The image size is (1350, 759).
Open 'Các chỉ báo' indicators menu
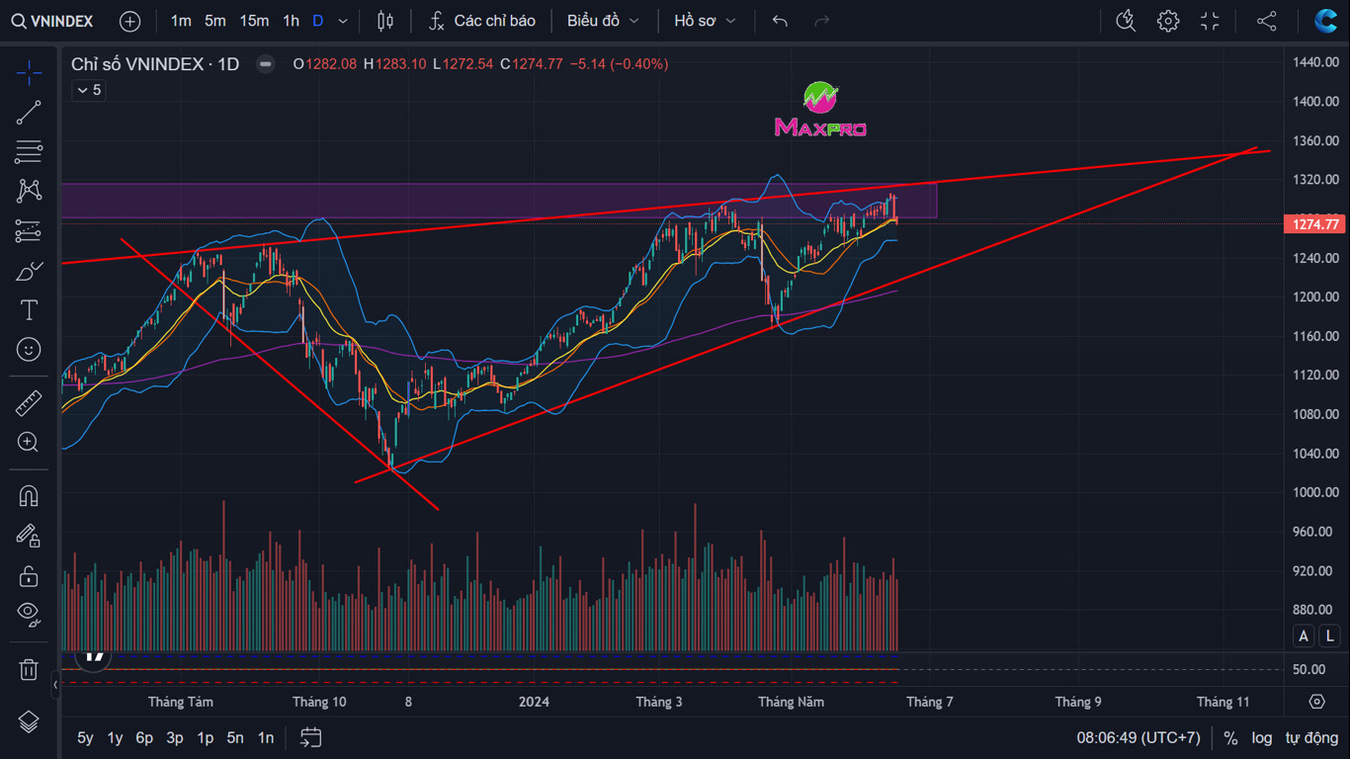coord(483,21)
